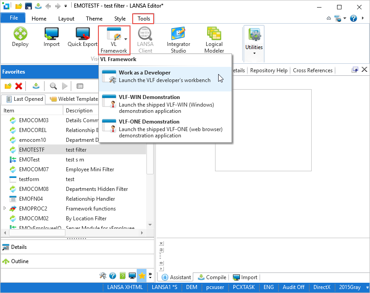Toggle the Audit Off status bar item
This screenshot has height=293, width=370.
(x=293, y=288)
